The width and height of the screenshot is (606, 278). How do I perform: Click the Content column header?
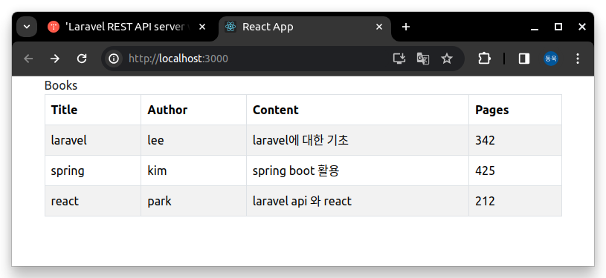358,110
